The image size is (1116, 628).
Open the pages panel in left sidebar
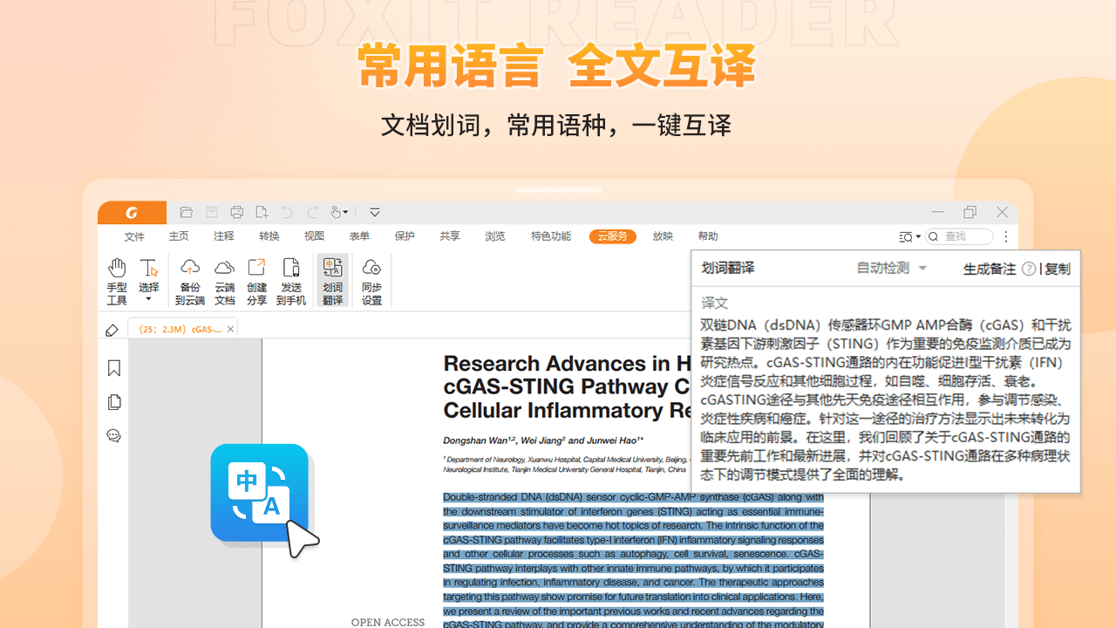coord(114,402)
